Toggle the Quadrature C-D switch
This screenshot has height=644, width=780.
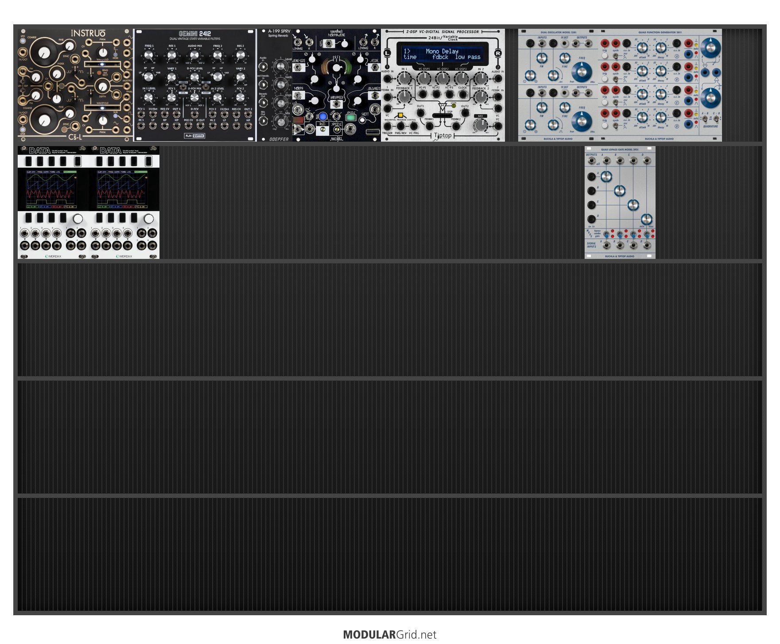tap(717, 119)
